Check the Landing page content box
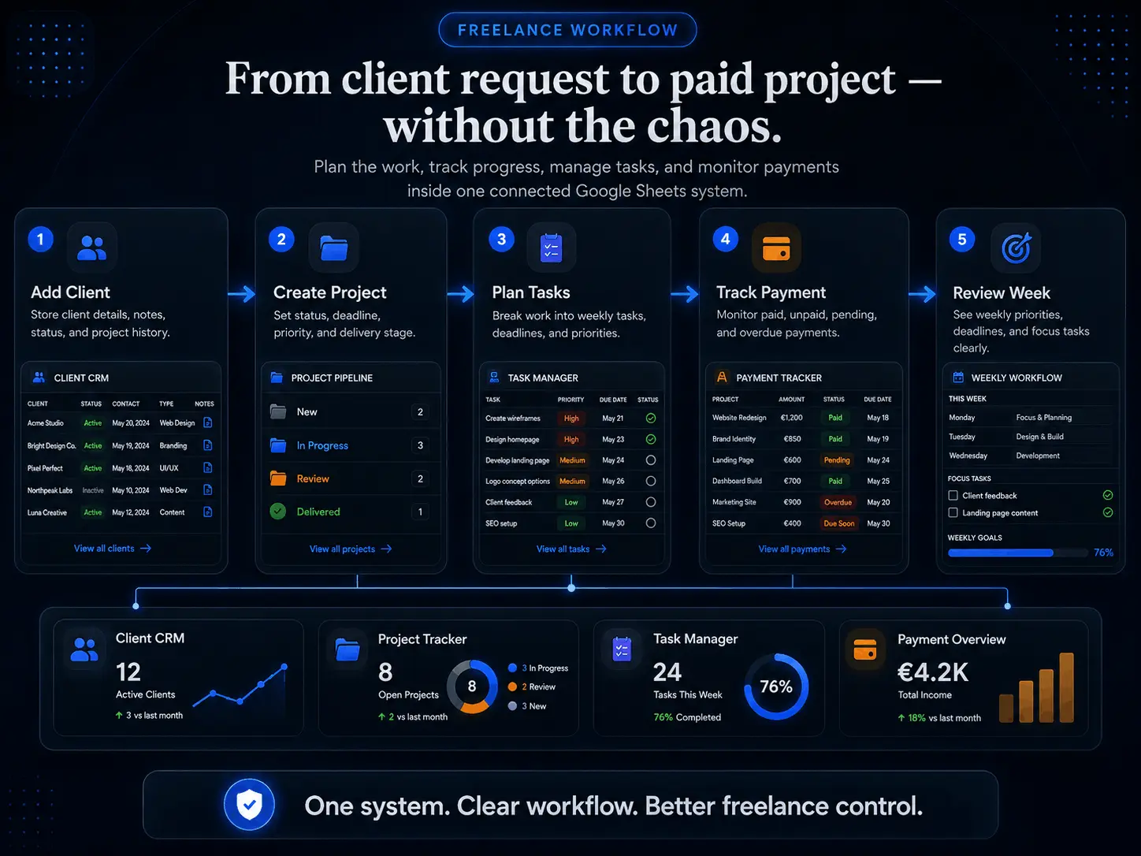The image size is (1141, 856). tap(953, 512)
